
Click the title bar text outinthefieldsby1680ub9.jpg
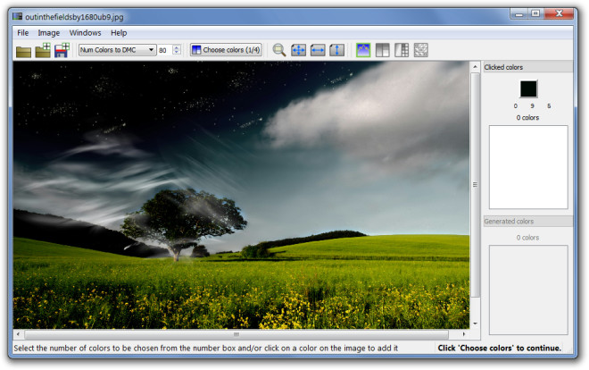pyautogui.click(x=74, y=17)
